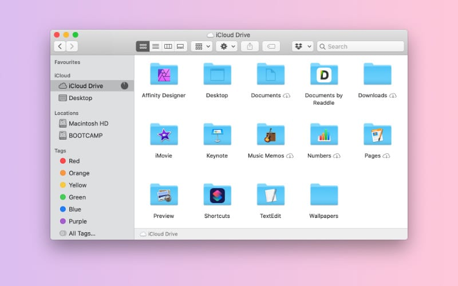Viewport: 458px width, 286px height.
Task: Click the Edit Tags toolbar icon
Action: (272, 46)
